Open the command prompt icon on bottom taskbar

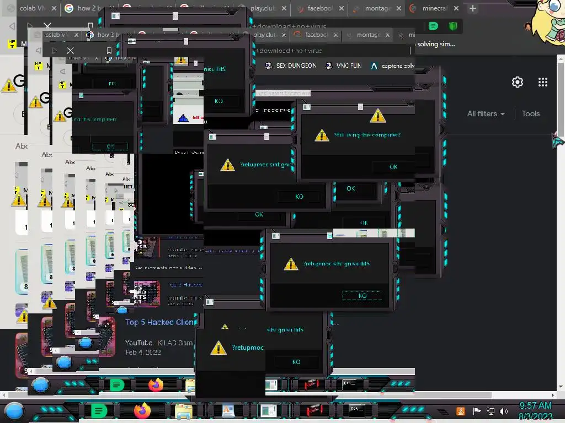[x=357, y=410]
